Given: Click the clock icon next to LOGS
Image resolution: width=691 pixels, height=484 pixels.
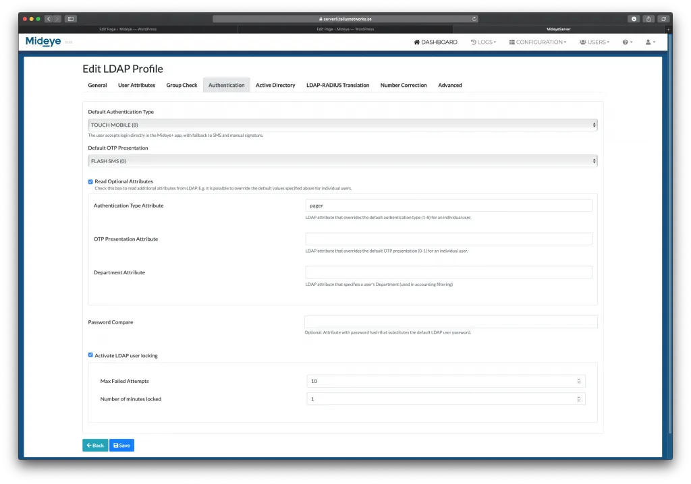Looking at the screenshot, I should point(472,42).
